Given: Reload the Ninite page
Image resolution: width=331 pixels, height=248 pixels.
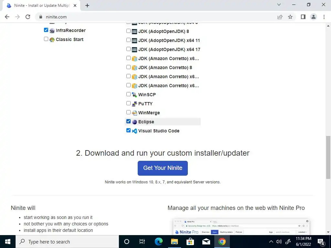Looking at the screenshot, I should pos(28,17).
